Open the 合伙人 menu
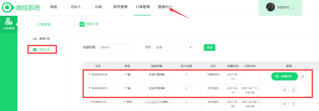This screenshot has width=319, height=111. (x=76, y=7)
